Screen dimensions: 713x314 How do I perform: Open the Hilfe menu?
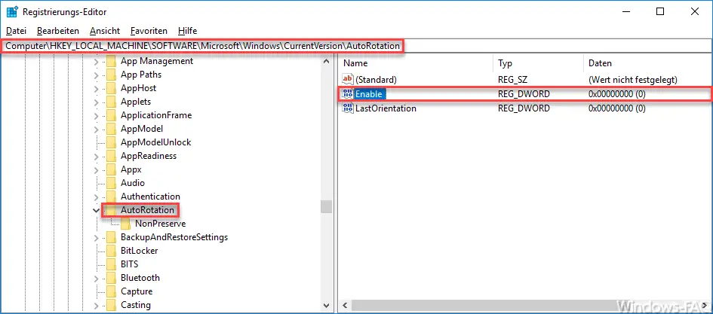click(187, 31)
